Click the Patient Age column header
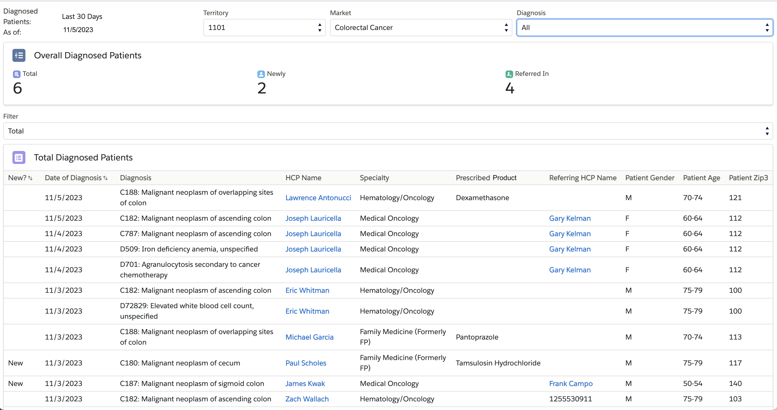Screen dimensions: 777x410 (x=702, y=178)
